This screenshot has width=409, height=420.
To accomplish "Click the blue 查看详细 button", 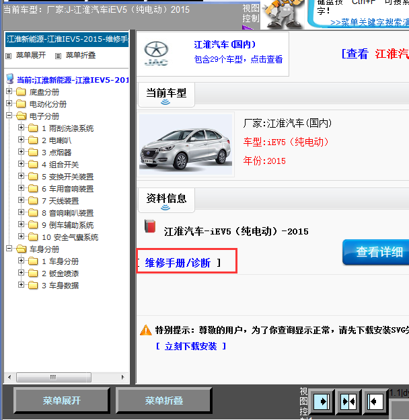I will 376,252.
